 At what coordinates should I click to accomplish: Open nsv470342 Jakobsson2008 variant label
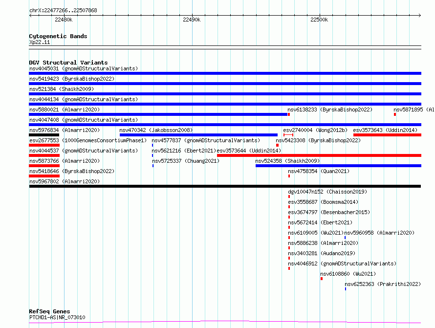[156, 130]
